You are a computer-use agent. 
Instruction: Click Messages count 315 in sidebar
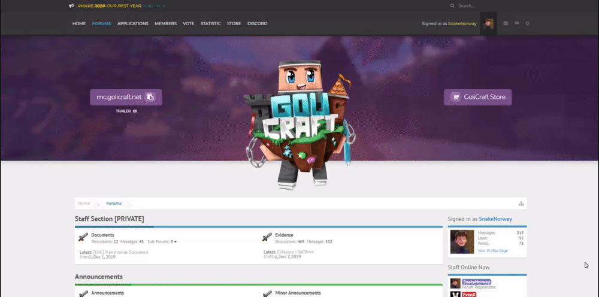click(520, 233)
